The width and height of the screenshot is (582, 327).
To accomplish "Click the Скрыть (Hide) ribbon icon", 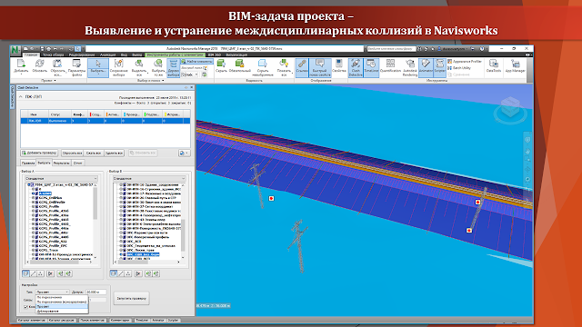I will tap(221, 66).
